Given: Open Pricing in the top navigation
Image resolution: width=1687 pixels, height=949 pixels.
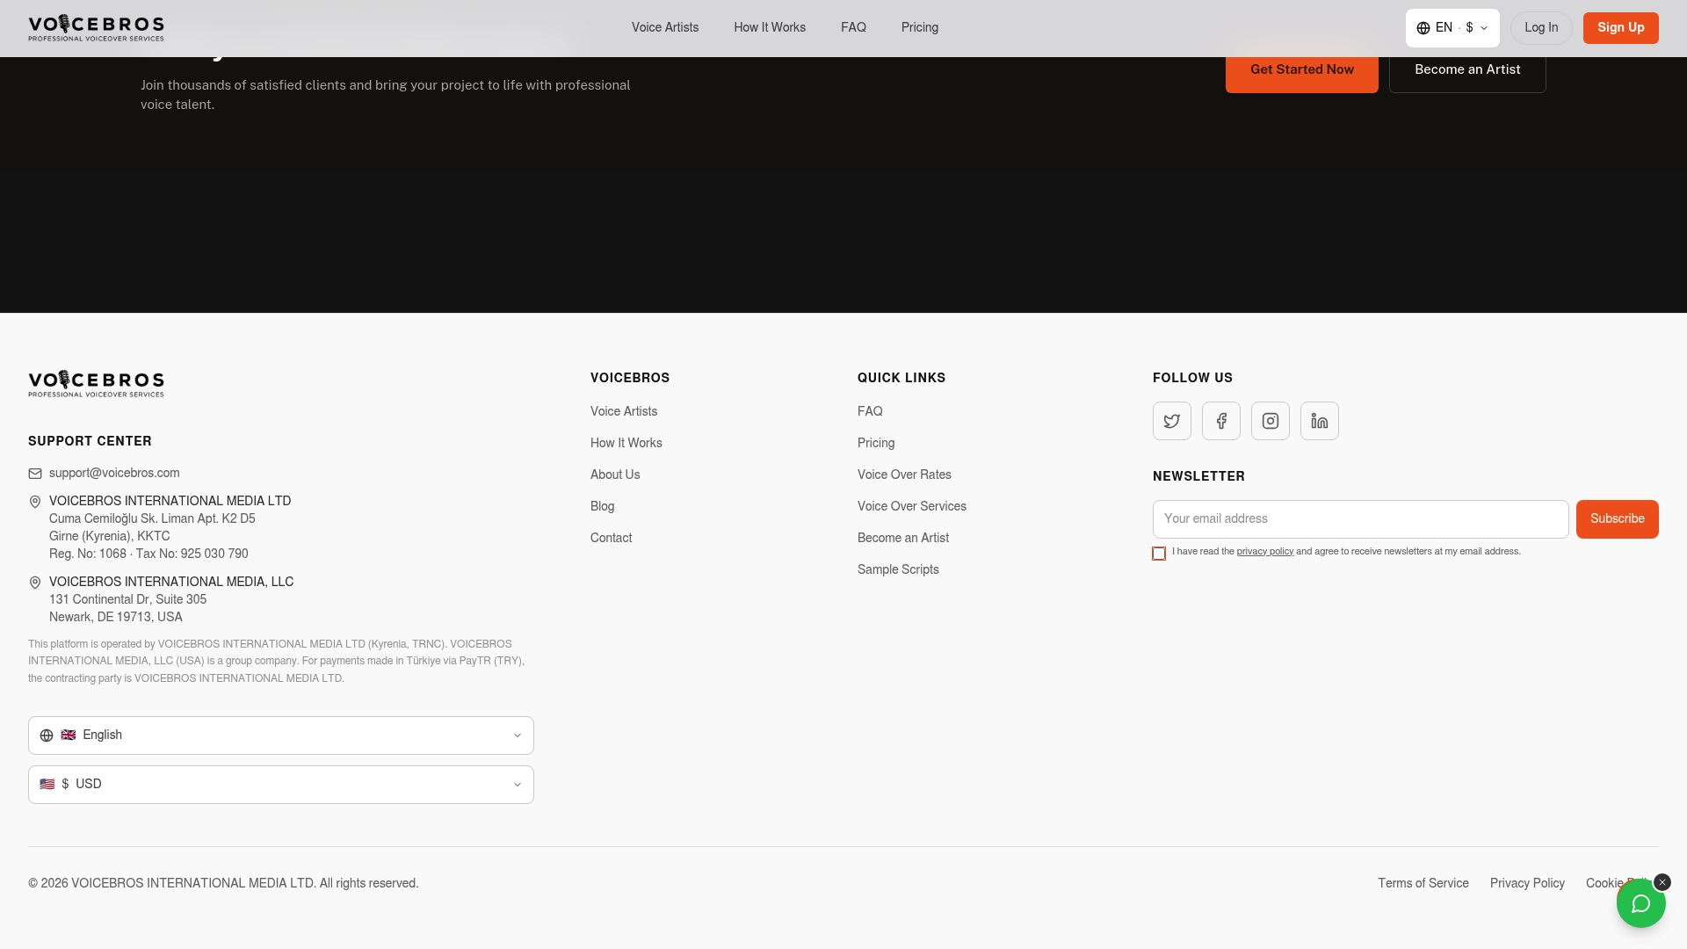Looking at the screenshot, I should tap(920, 27).
